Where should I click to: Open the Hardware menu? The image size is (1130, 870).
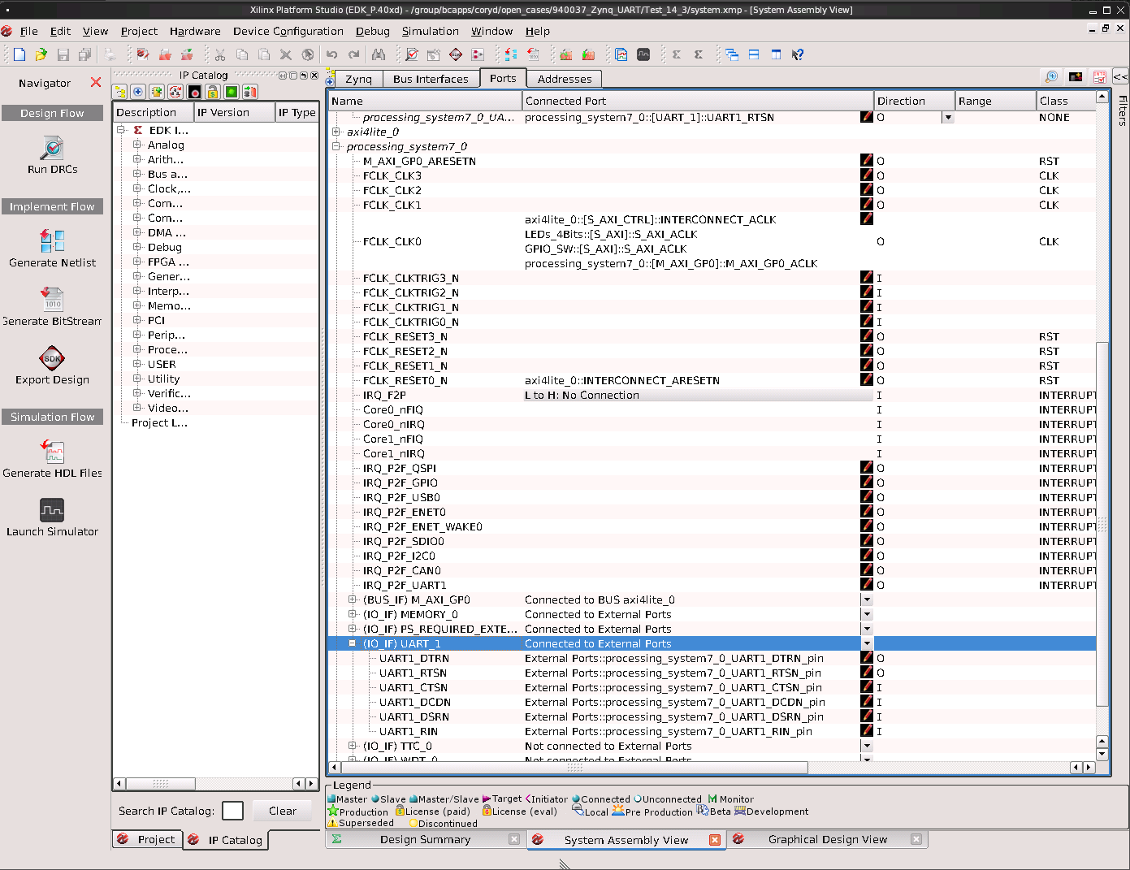pyautogui.click(x=194, y=31)
